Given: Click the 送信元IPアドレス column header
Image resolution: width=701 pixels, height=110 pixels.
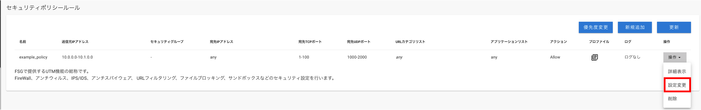Looking at the screenshot, I should 75,42.
